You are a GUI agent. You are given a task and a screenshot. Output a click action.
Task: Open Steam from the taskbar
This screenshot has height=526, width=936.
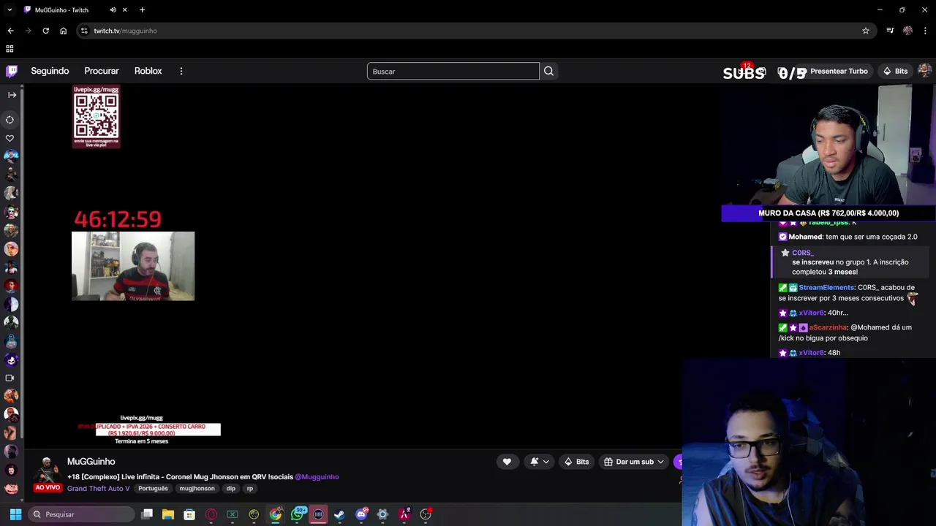click(x=339, y=514)
